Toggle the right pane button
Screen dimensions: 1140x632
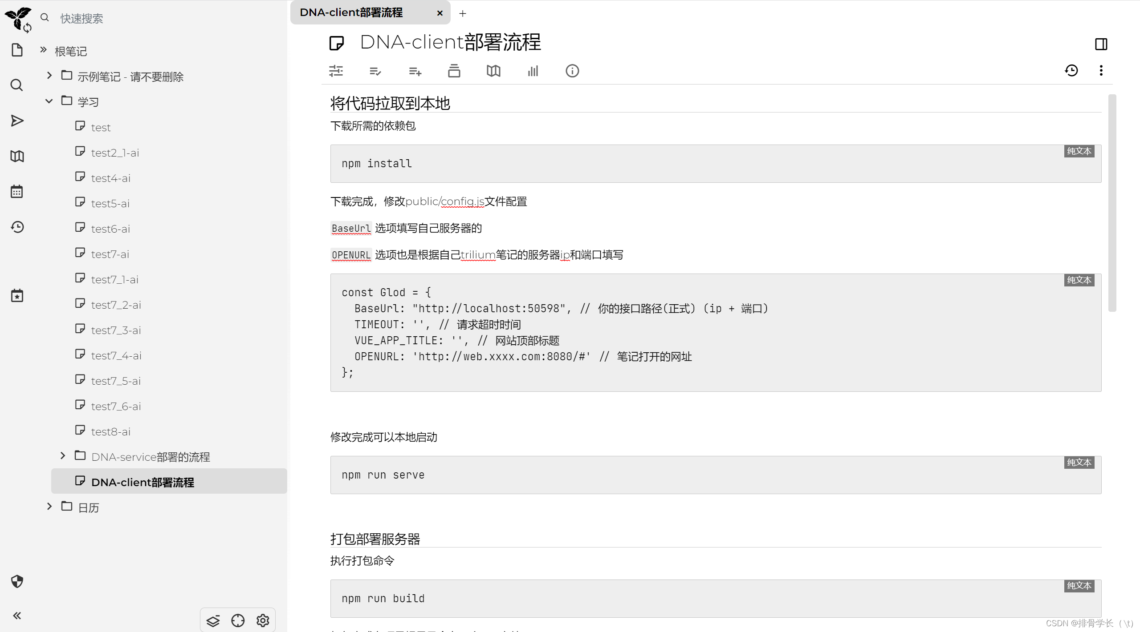point(1101,44)
